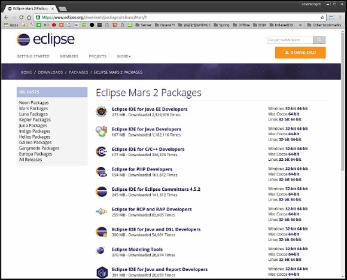The image size is (347, 280).
Task: Click the Google bookmark icon
Action: click(31, 25)
